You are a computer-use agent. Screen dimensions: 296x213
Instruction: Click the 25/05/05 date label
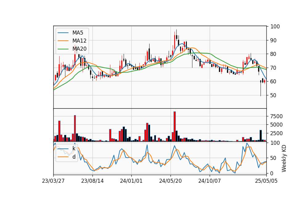(266, 181)
